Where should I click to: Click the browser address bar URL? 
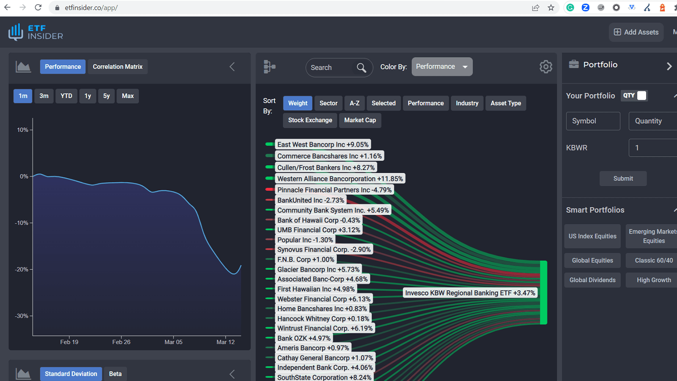(91, 8)
